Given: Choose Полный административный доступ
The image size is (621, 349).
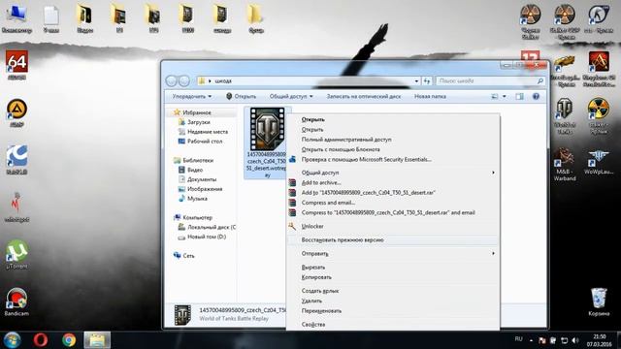Looking at the screenshot, I should click(x=392, y=140).
